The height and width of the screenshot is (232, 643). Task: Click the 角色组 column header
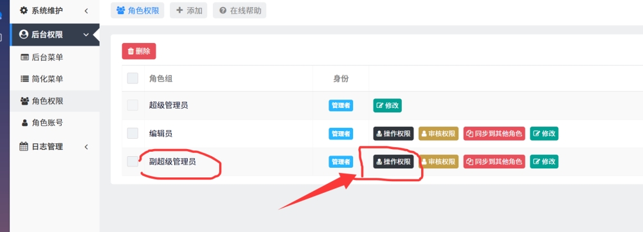tap(161, 78)
